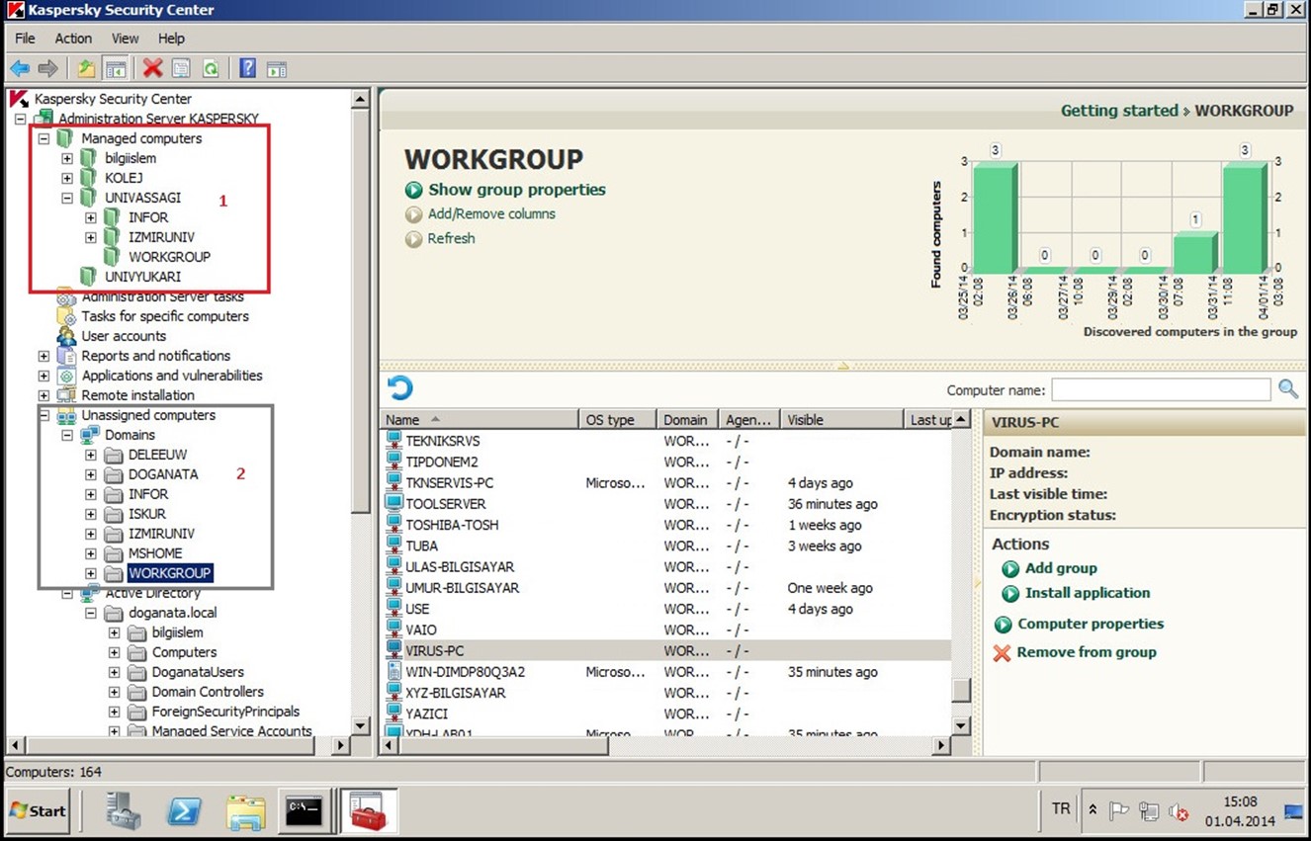This screenshot has width=1311, height=841.
Task: Click the red X Delete toolbar icon
Action: pyautogui.click(x=152, y=68)
